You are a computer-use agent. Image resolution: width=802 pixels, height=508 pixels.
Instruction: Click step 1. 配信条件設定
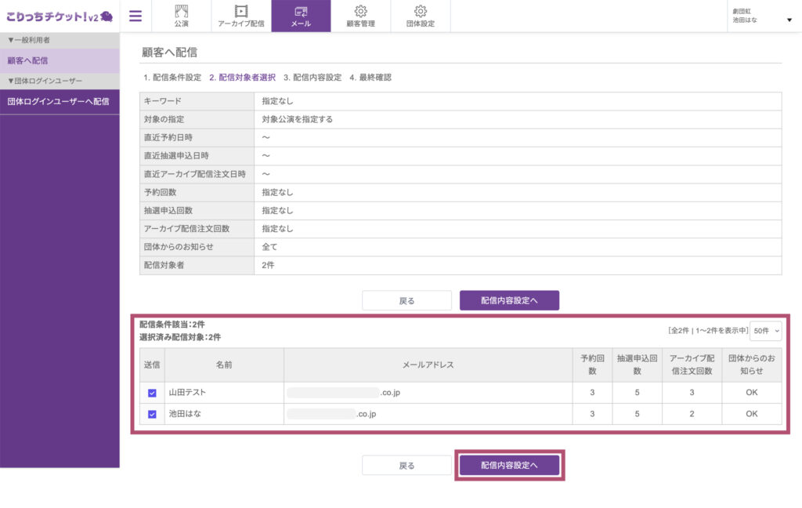click(x=172, y=78)
